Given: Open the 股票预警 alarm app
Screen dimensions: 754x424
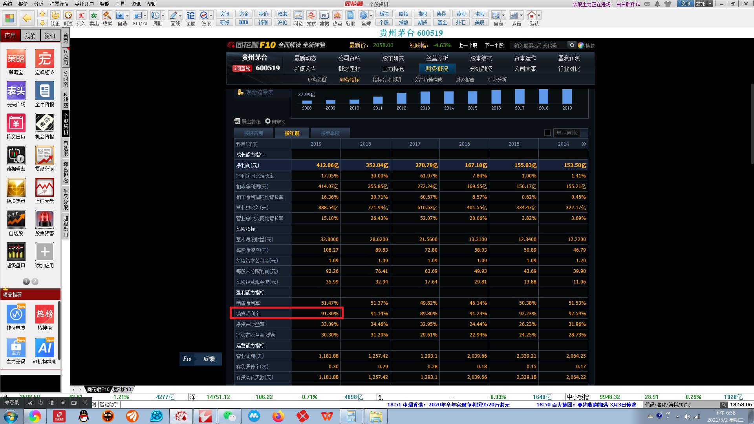Looking at the screenshot, I should tap(44, 220).
